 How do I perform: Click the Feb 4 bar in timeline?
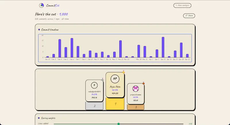click(x=60, y=48)
